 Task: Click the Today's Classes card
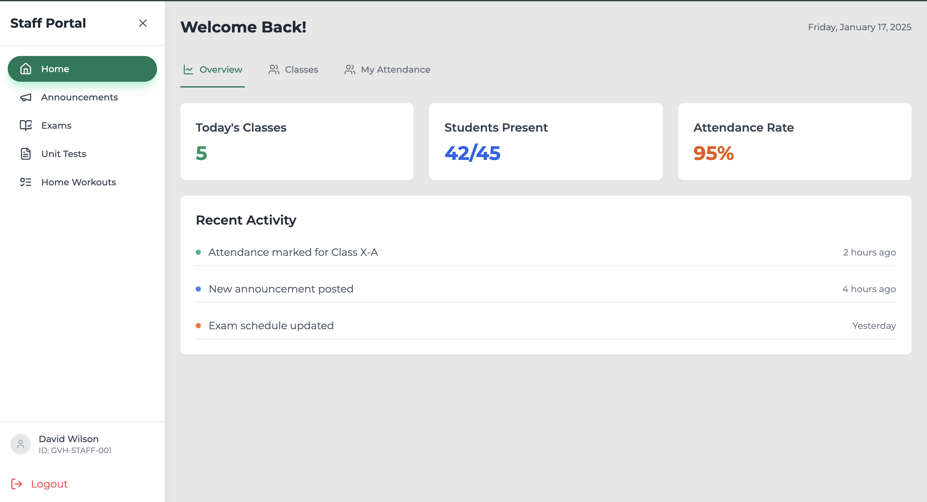296,141
